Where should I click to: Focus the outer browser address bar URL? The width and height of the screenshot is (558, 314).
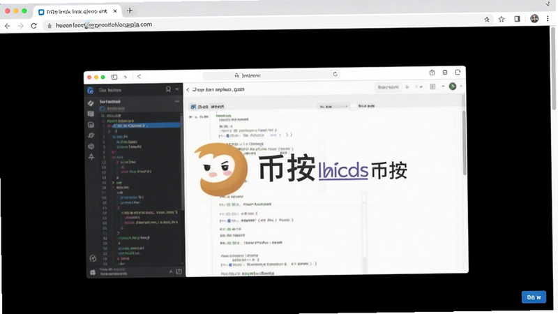pos(103,24)
